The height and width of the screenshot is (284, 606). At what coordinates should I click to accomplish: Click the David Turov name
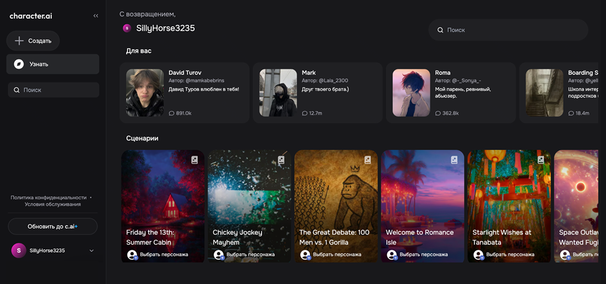point(185,73)
